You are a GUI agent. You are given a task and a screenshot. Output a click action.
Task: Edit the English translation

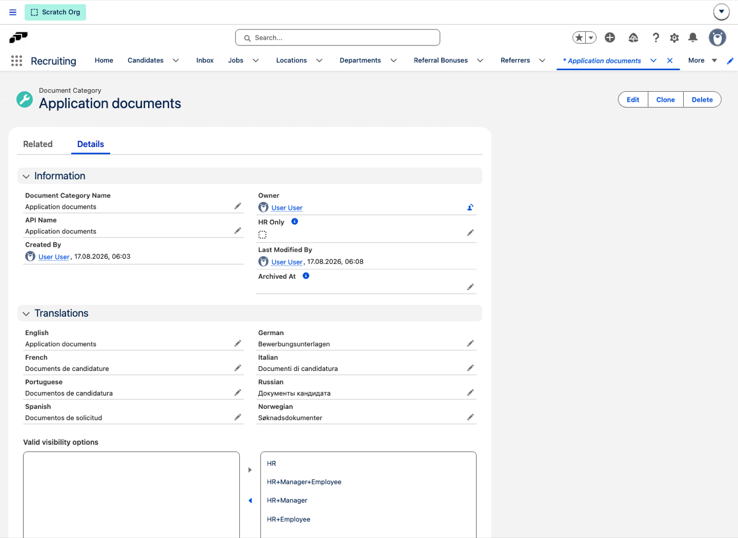238,344
